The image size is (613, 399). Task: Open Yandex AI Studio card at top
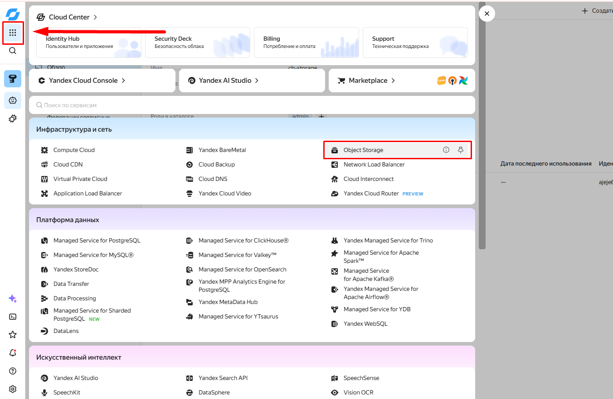tap(252, 81)
